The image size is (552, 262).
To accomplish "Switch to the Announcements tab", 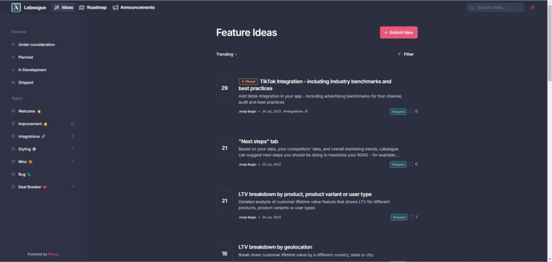I will tap(134, 8).
